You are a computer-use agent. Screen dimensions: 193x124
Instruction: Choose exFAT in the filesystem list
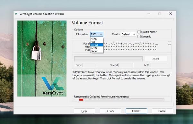tap(97, 45)
